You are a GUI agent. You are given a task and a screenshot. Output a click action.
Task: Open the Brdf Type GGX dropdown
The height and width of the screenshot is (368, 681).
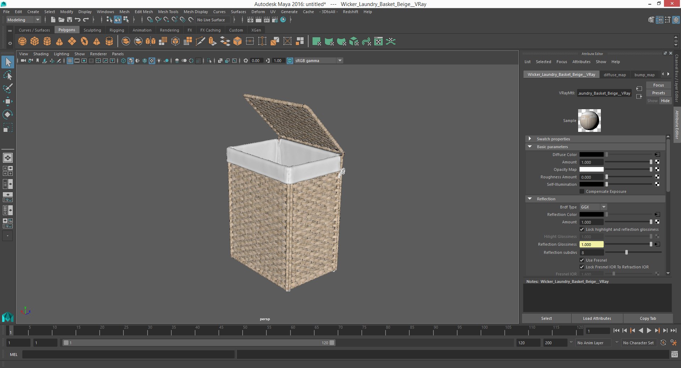[x=593, y=207]
